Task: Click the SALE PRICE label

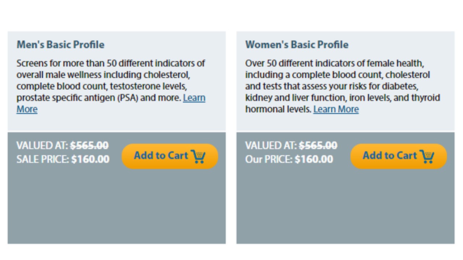Action: point(43,159)
